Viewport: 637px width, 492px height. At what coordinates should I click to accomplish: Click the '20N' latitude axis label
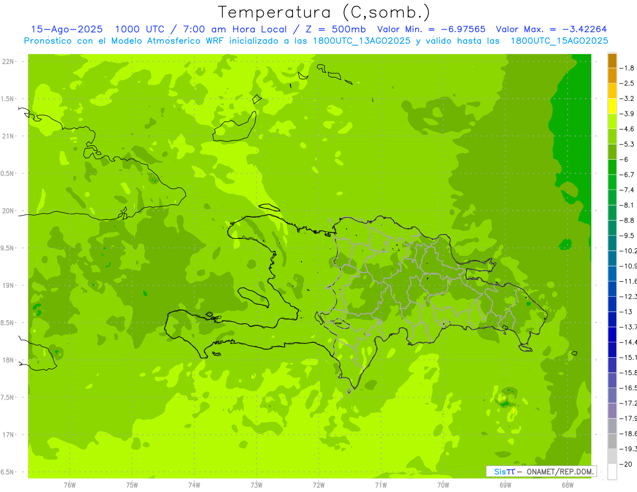point(8,211)
